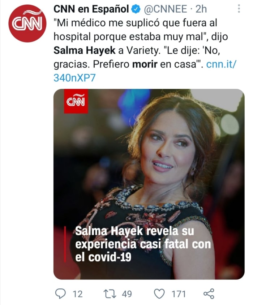Click the reply speech bubble icon
253x305 pixels.
[61, 293]
